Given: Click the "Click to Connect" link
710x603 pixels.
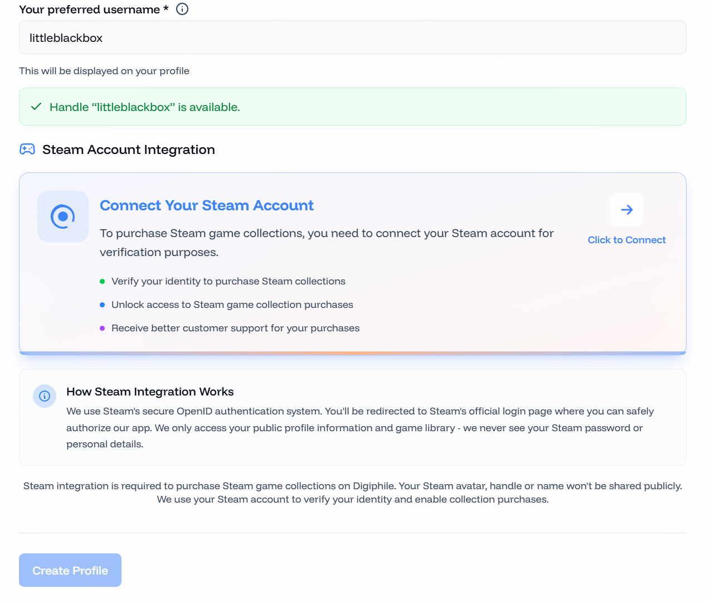Looking at the screenshot, I should coord(626,240).
